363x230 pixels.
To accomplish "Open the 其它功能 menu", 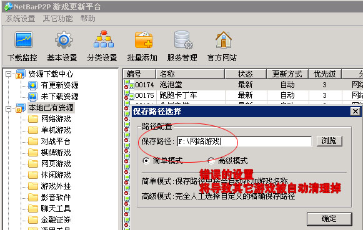I will point(58,19).
